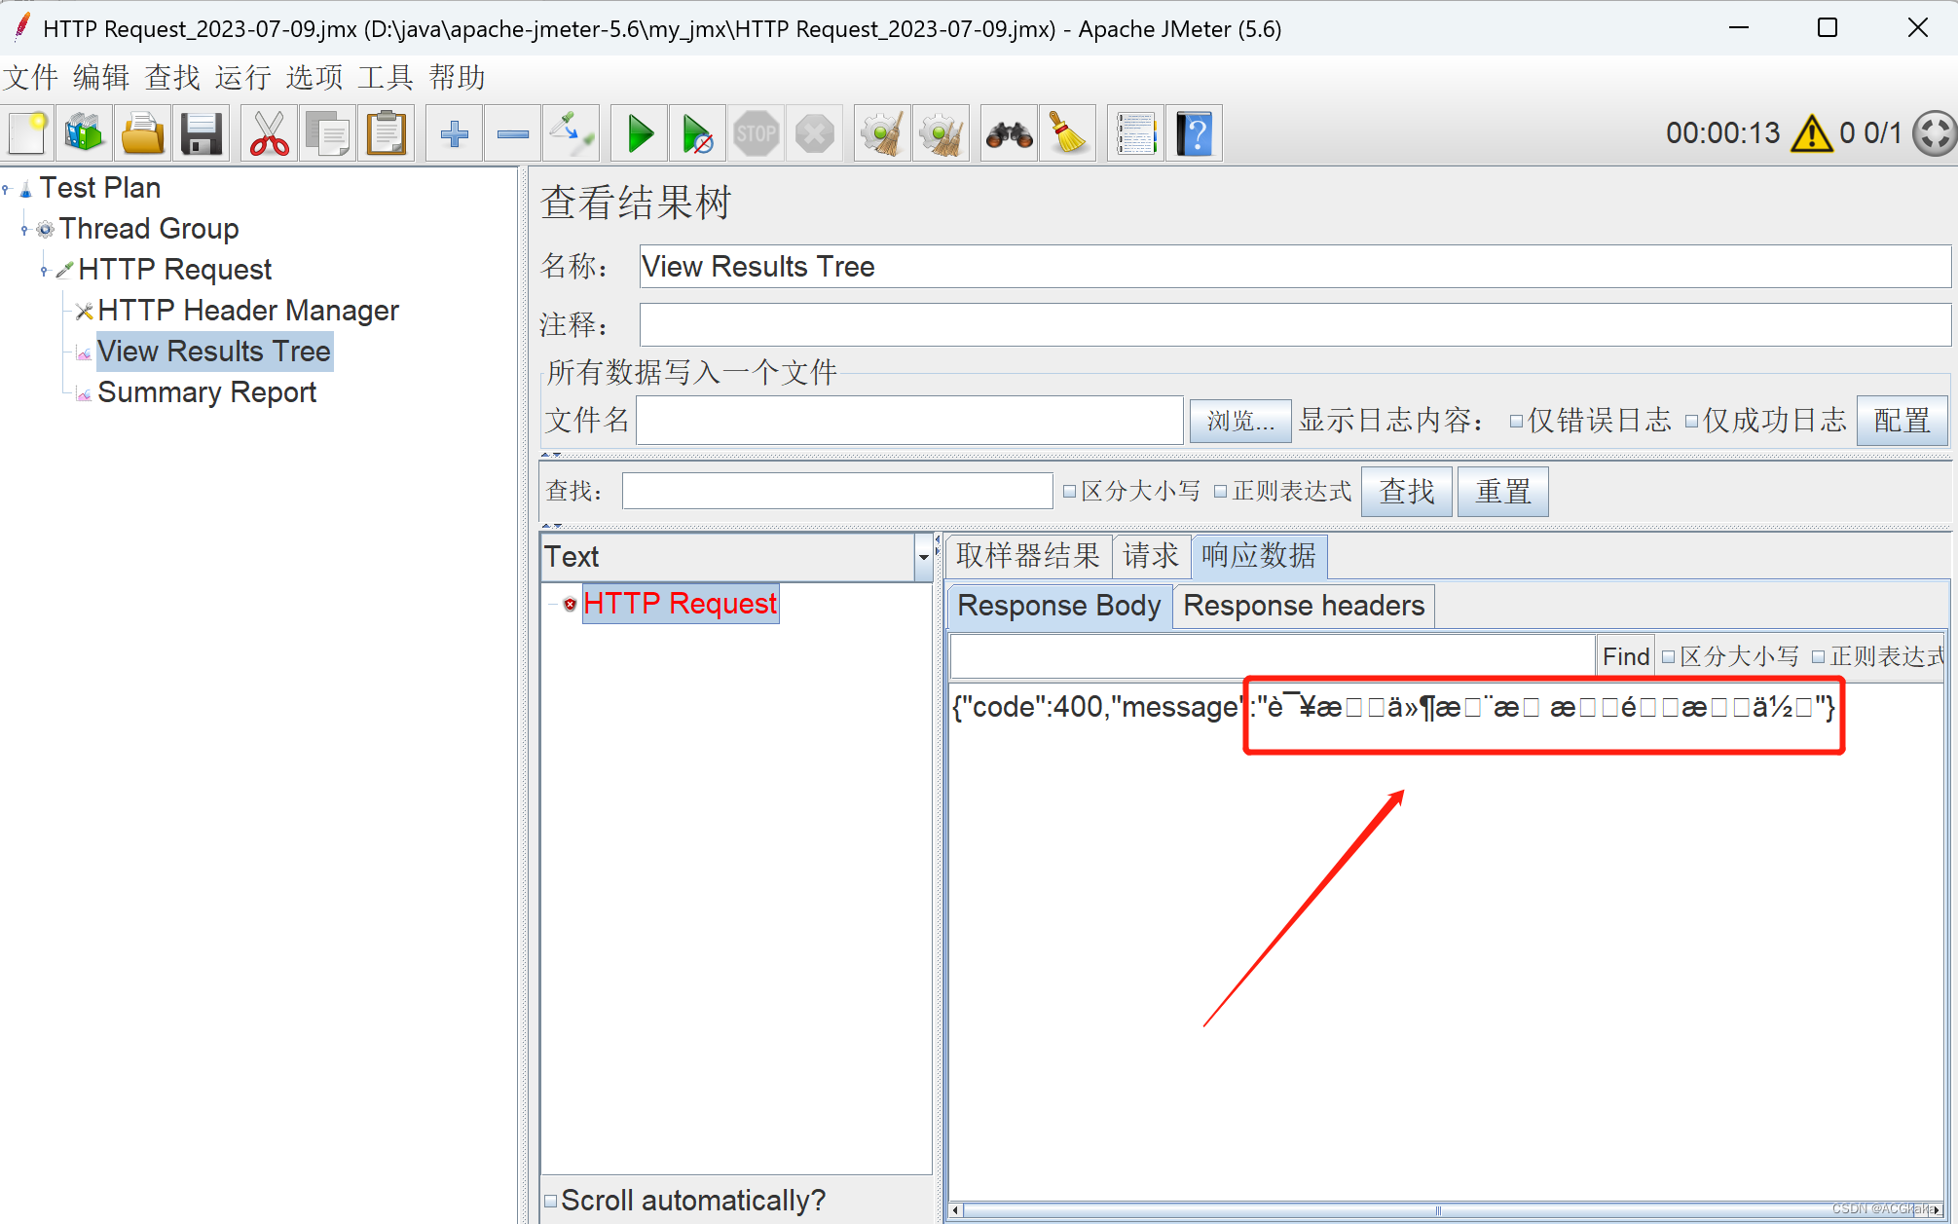Click the 注释 comment input field
This screenshot has width=1958, height=1224.
coord(1295,324)
